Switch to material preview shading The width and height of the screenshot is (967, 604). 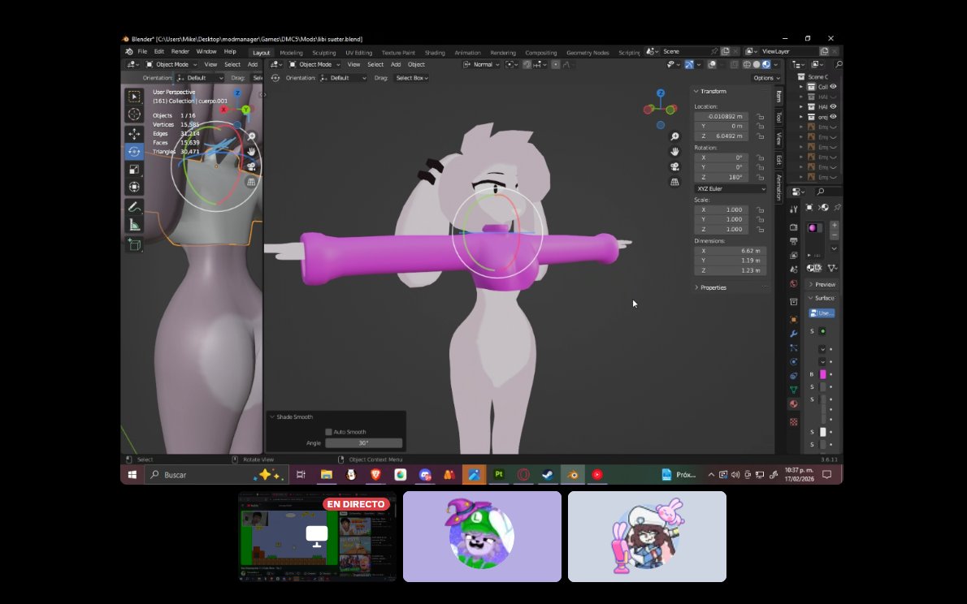[766, 64]
